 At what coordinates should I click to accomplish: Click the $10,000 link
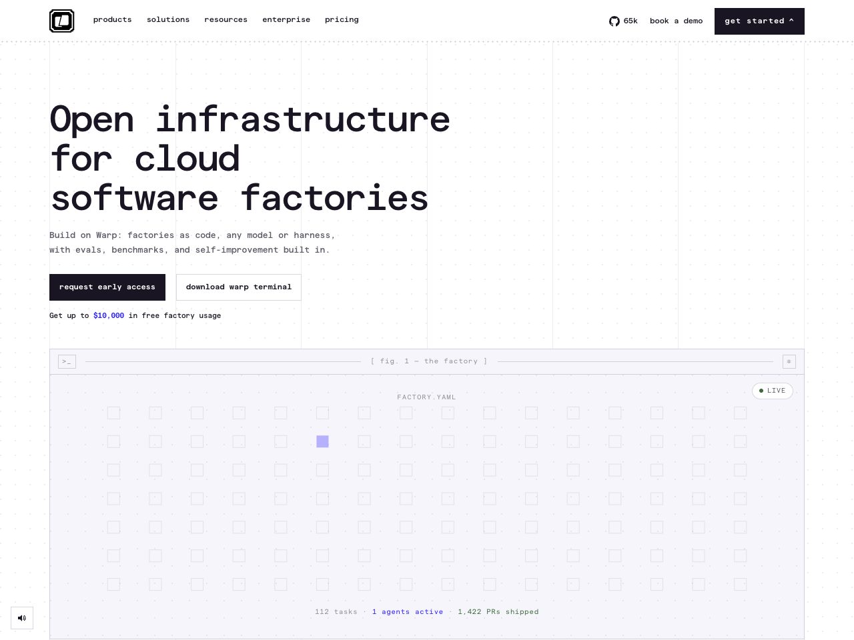point(109,315)
